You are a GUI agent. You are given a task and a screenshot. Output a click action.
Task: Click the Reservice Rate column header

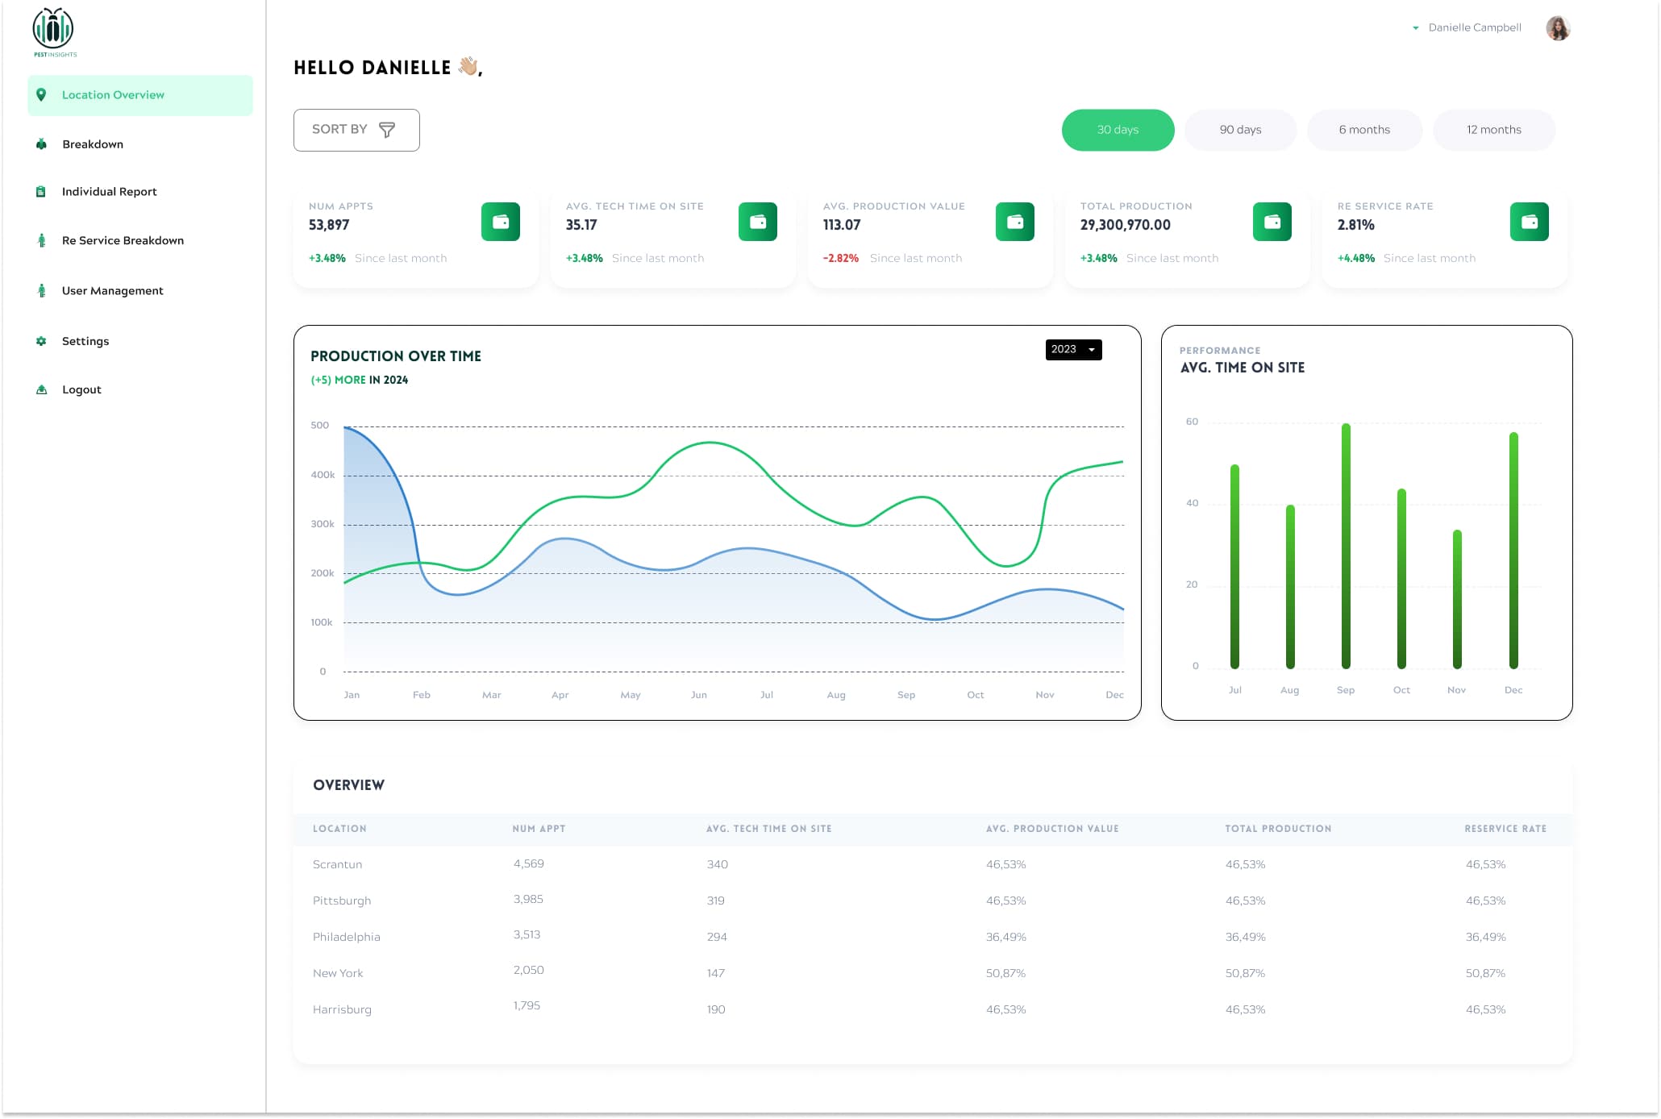pyautogui.click(x=1505, y=829)
